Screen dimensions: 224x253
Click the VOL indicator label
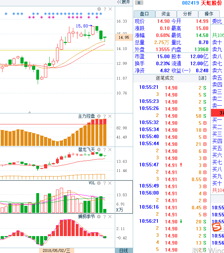[x=92, y=183]
